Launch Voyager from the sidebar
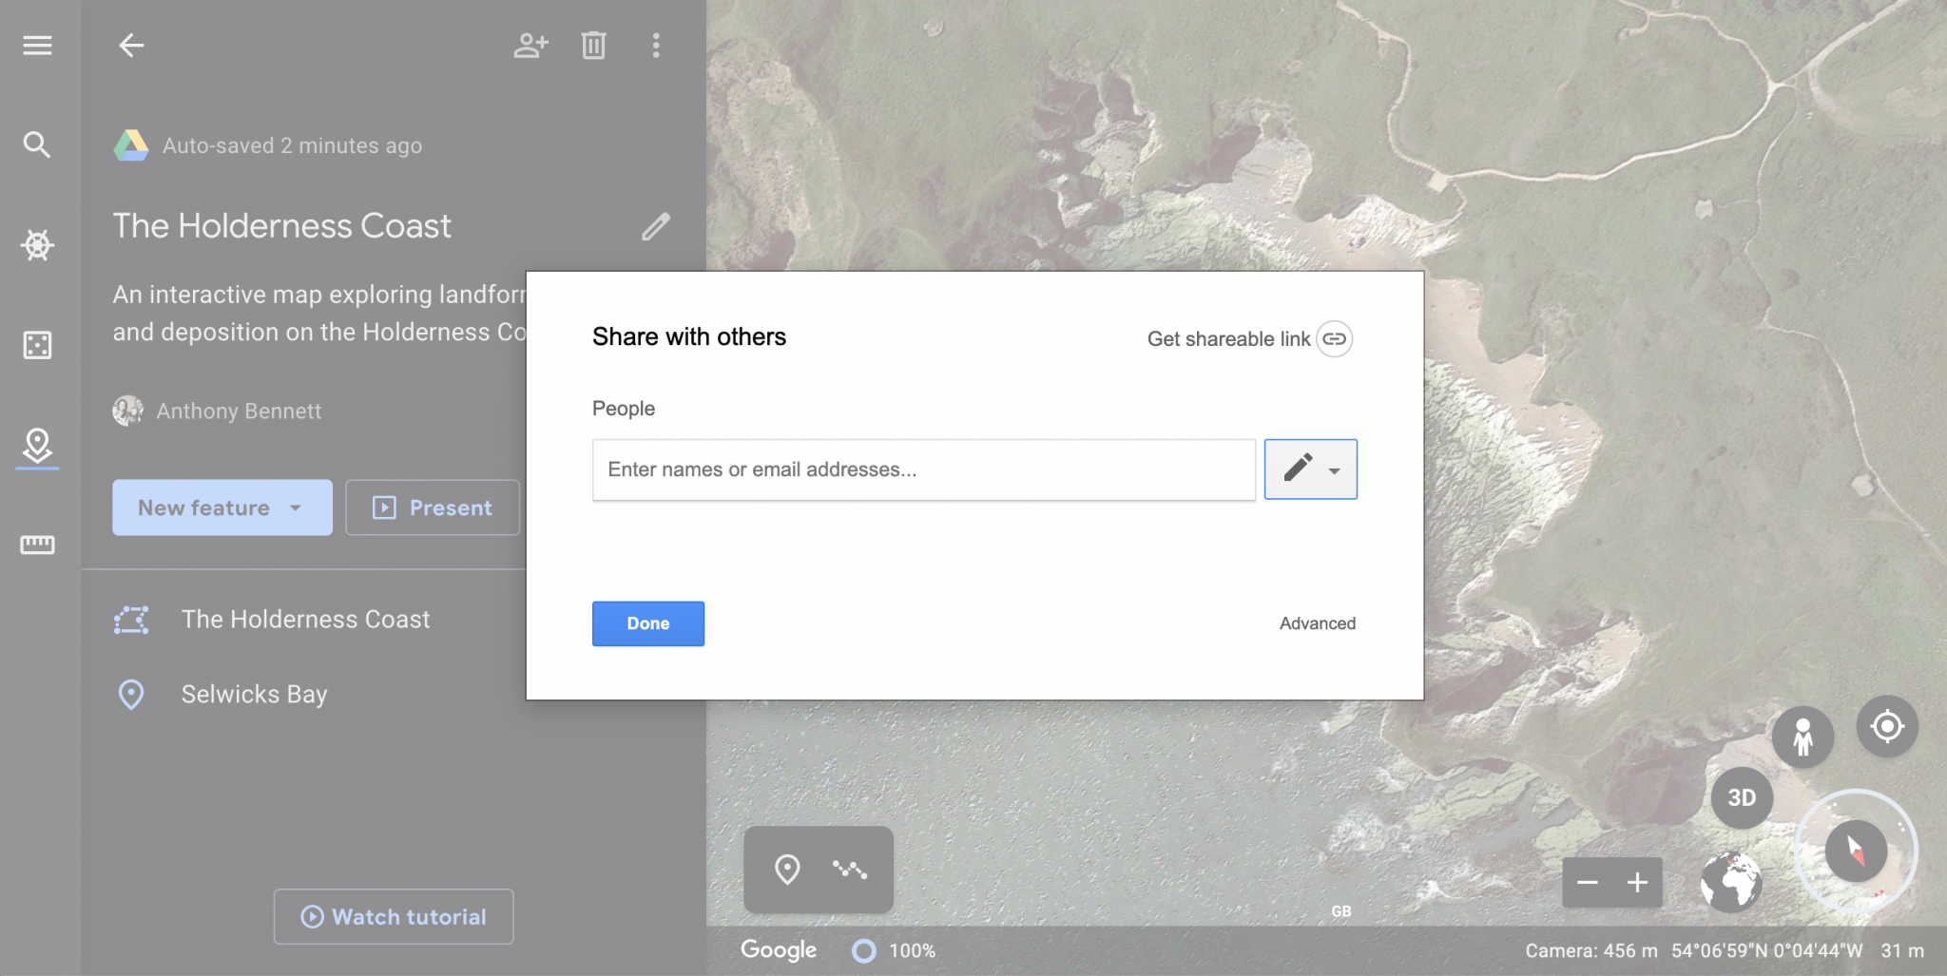 click(37, 245)
